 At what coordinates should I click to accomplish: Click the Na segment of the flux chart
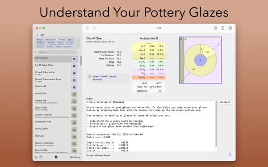point(208,52)
